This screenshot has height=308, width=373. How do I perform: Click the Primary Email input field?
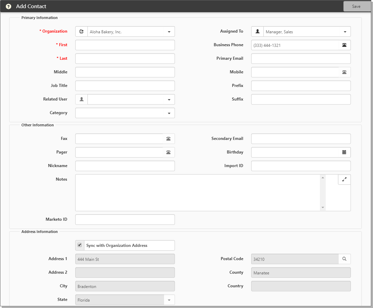tap(301, 59)
